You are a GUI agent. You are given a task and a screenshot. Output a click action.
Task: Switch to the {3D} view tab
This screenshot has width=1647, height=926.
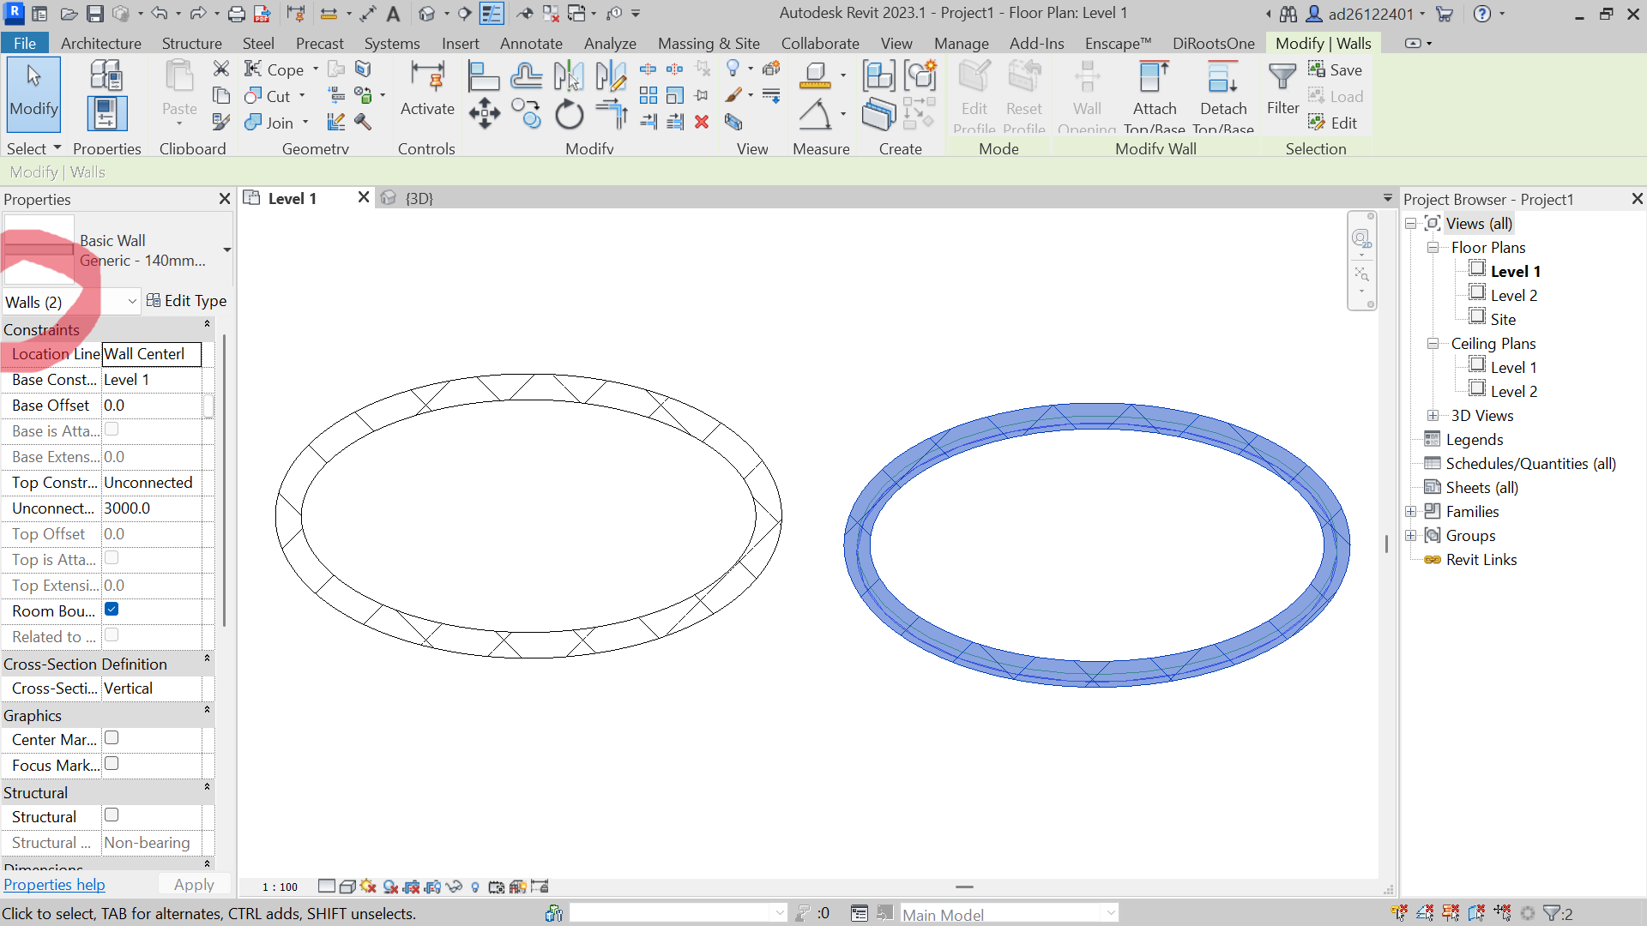419,198
